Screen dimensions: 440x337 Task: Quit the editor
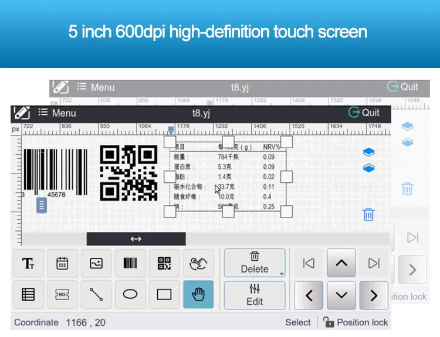click(x=364, y=113)
